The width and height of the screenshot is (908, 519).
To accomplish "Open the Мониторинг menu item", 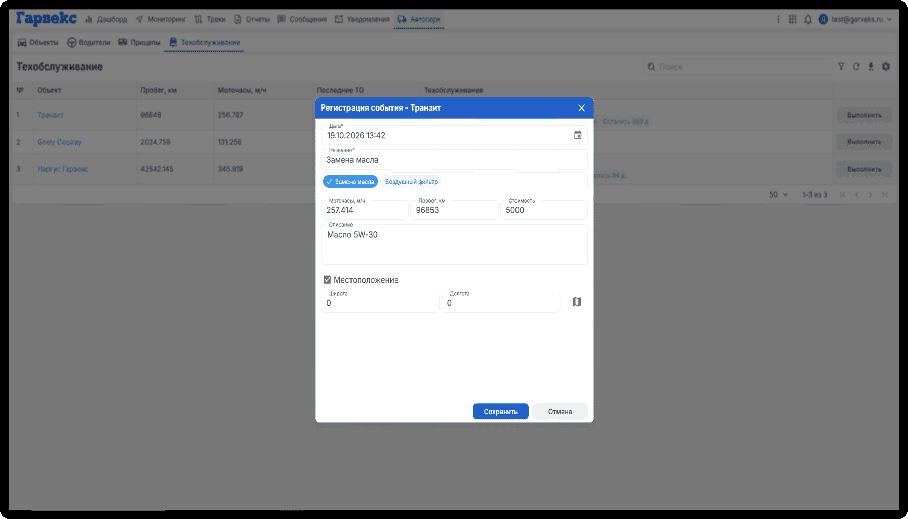I will [x=161, y=19].
